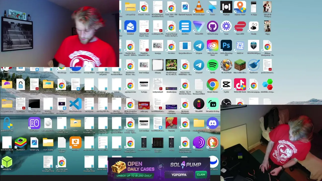Open the testgw folder
This screenshot has width=322, height=181.
[x=75, y=123]
